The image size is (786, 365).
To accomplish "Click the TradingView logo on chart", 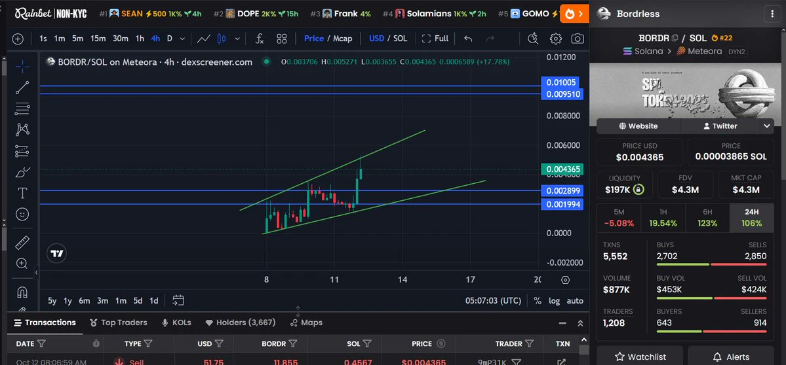I will pyautogui.click(x=57, y=254).
